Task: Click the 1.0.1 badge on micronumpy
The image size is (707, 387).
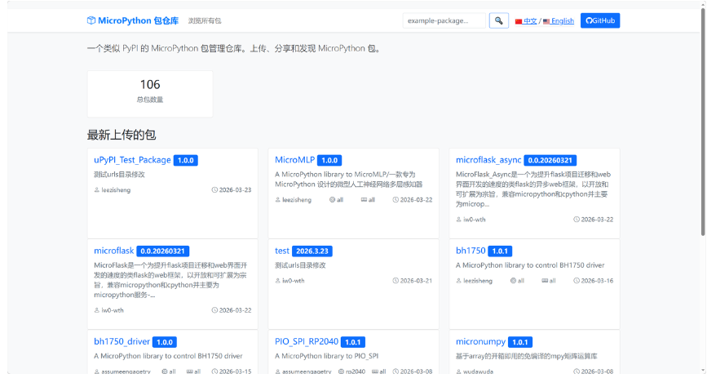Action: point(520,342)
